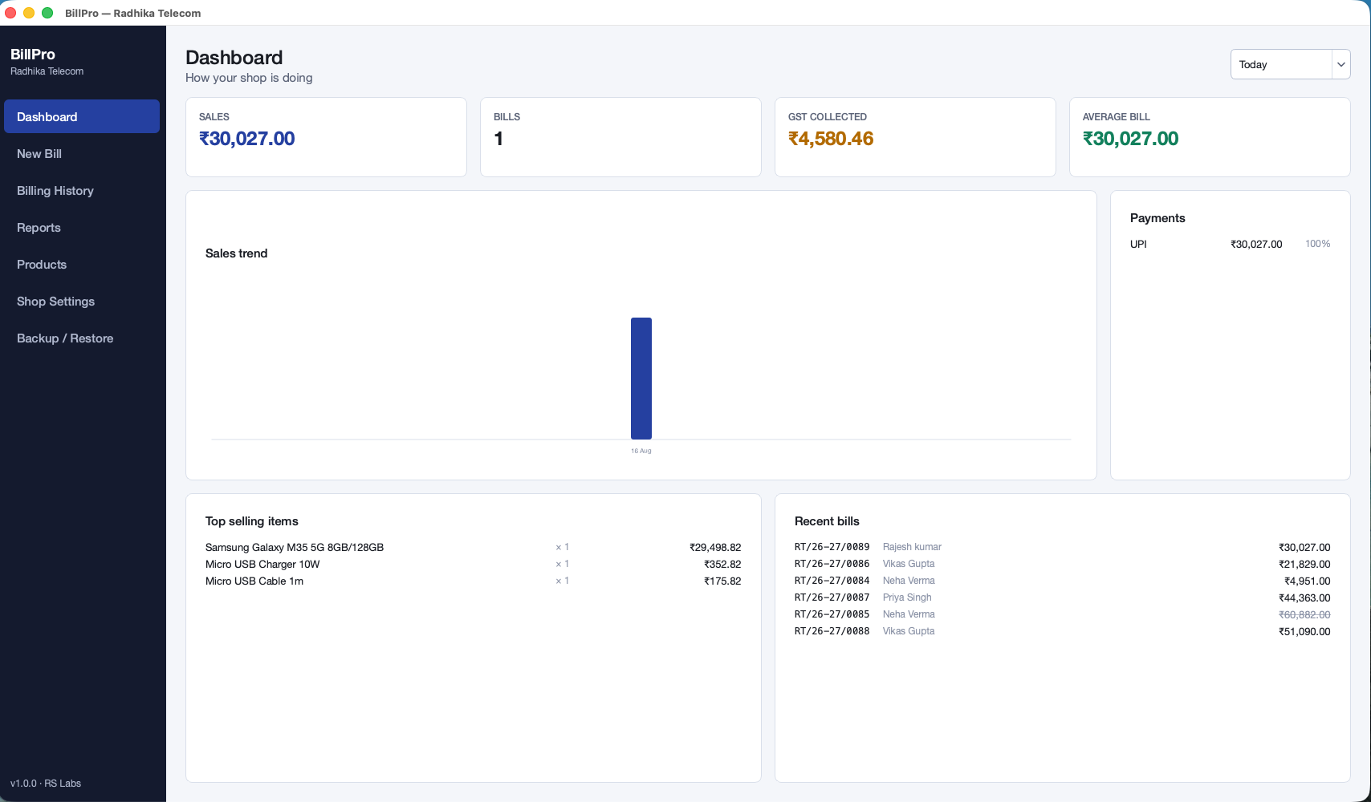Screen dimensions: 1371x802
Task: Click the ₹4,951.00 recent bill amount
Action: 1308,581
